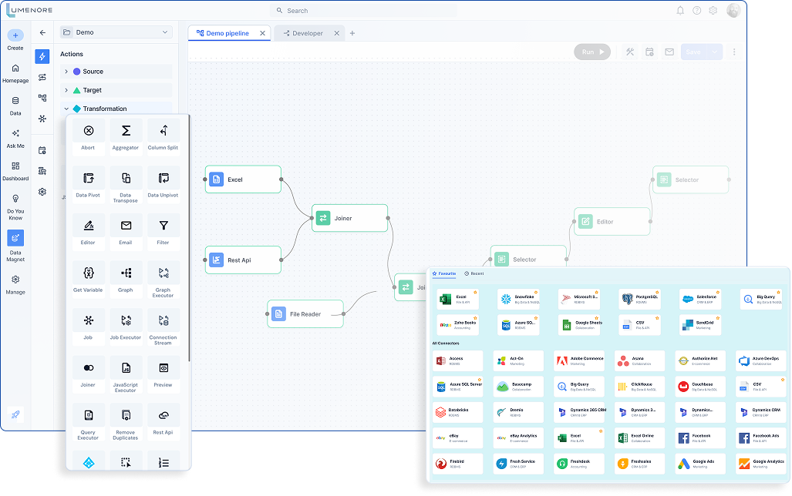Select the Remove Duplicates action
792x496 pixels.
click(x=126, y=416)
